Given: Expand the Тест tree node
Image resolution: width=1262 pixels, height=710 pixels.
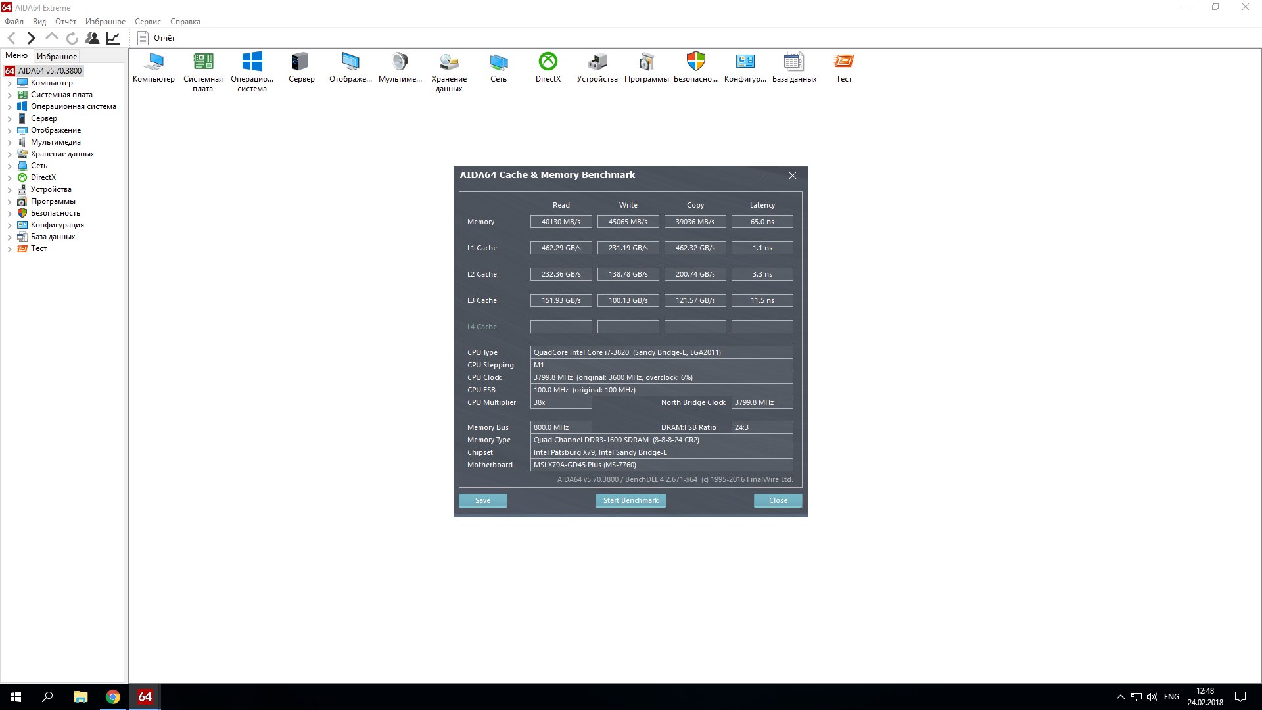Looking at the screenshot, I should [9, 249].
